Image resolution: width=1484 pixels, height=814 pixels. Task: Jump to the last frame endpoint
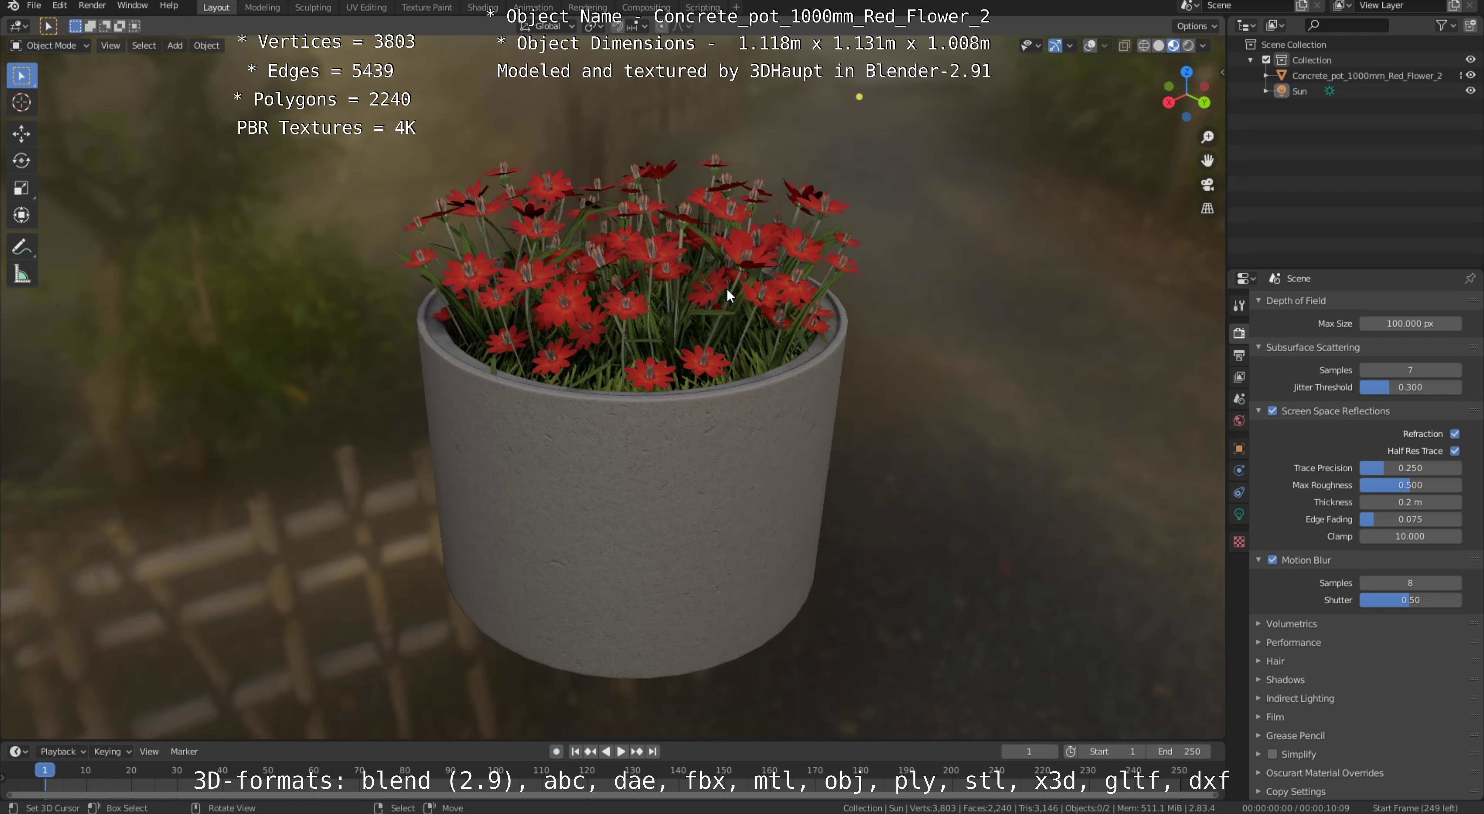[x=652, y=751]
